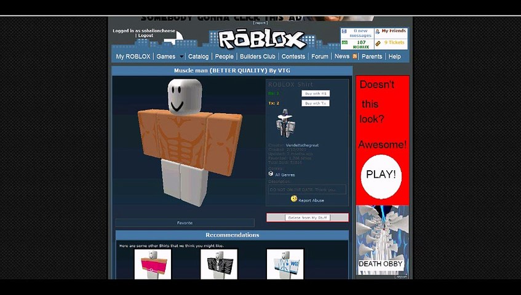521x295 pixels.
Task: Click the My Friends icon
Action: click(378, 31)
